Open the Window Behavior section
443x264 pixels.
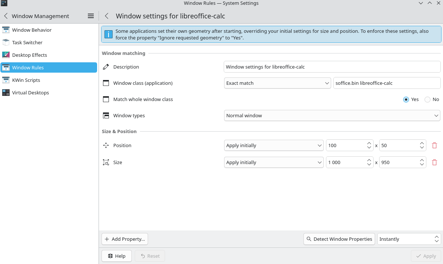point(32,30)
